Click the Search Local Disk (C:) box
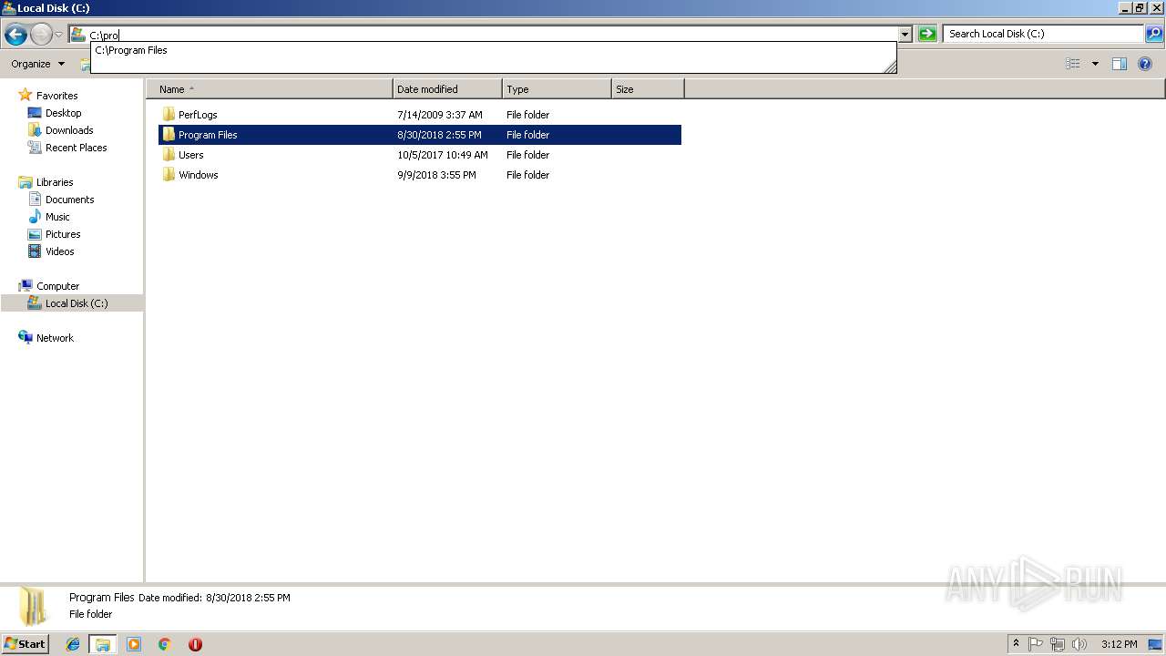The height and width of the screenshot is (656, 1166). 1043,34
